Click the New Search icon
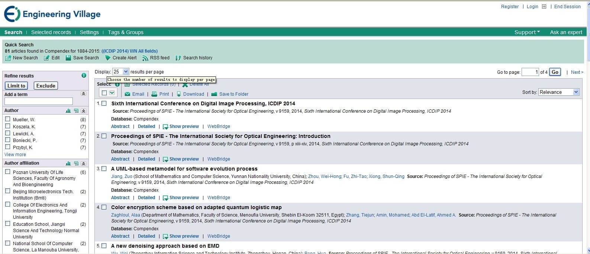590x254 pixels. pyautogui.click(x=8, y=58)
